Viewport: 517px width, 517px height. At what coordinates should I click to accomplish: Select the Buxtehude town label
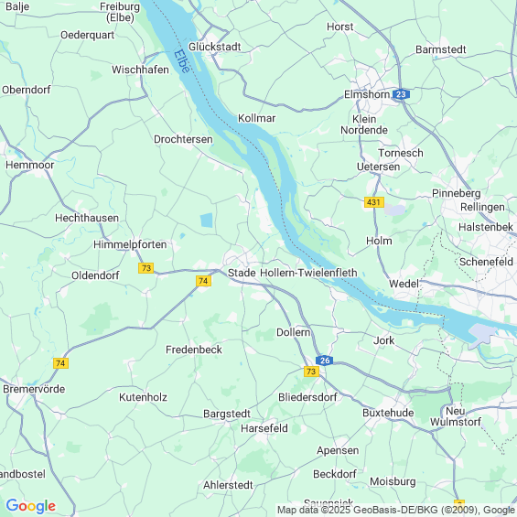[388, 413]
